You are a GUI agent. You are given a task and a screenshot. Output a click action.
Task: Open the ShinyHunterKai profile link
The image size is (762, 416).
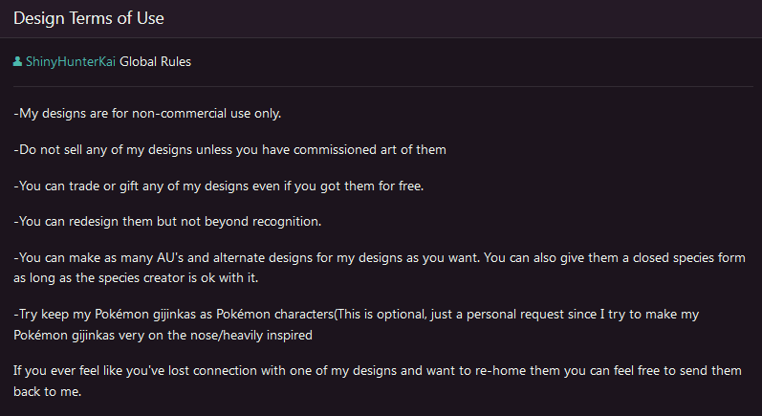(x=70, y=62)
